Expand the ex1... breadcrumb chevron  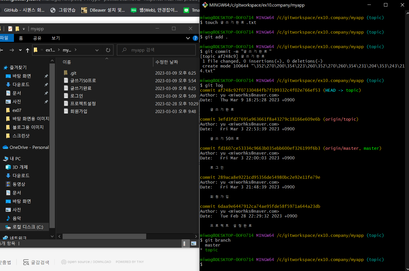tap(59, 50)
